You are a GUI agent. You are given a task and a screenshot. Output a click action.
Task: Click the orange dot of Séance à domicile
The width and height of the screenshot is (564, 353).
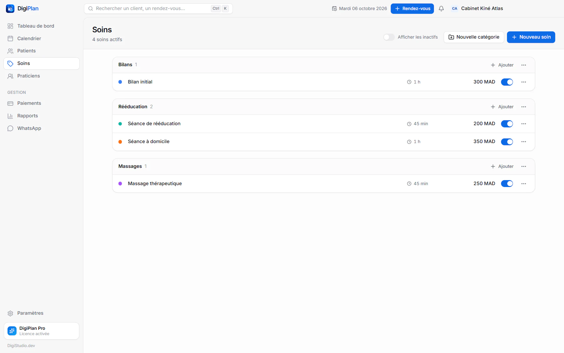(120, 142)
